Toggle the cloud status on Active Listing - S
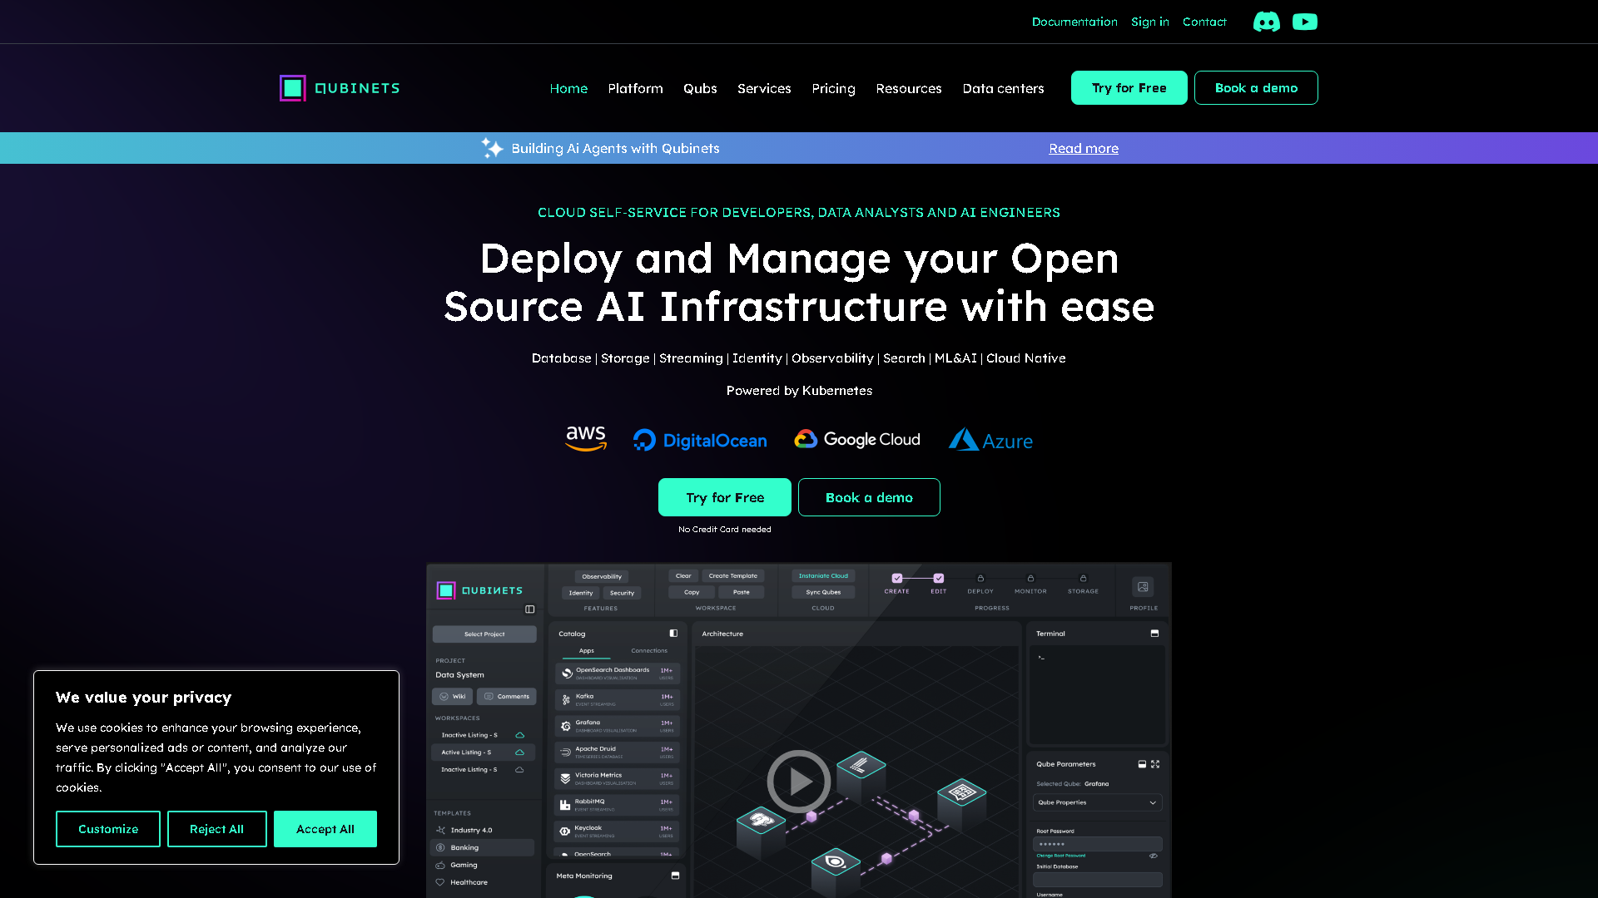This screenshot has width=1598, height=898. (519, 752)
